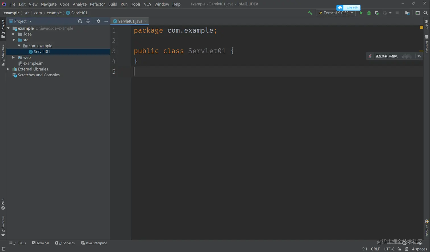The width and height of the screenshot is (430, 252).
Task: Open the Terminal tool window
Action: [40, 243]
